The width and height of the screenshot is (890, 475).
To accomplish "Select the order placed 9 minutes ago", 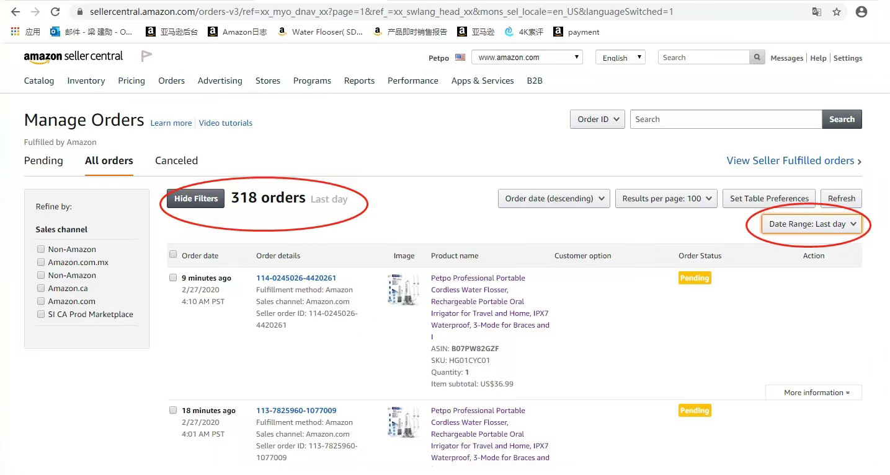I will coord(173,277).
